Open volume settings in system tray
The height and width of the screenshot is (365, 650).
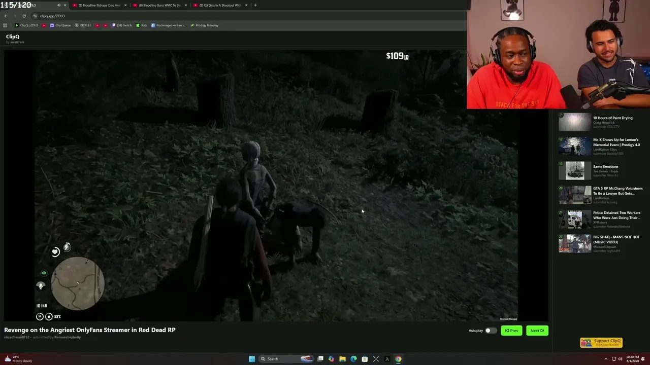(621, 359)
